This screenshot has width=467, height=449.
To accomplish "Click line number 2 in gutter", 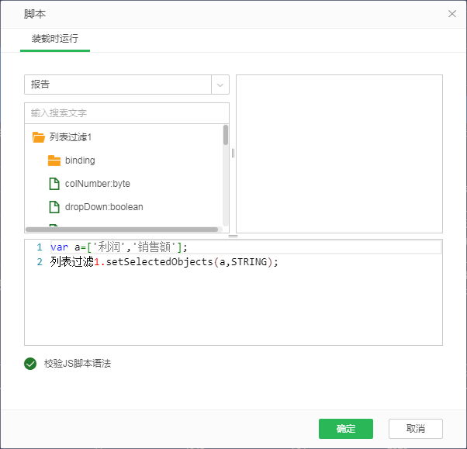I will point(40,262).
